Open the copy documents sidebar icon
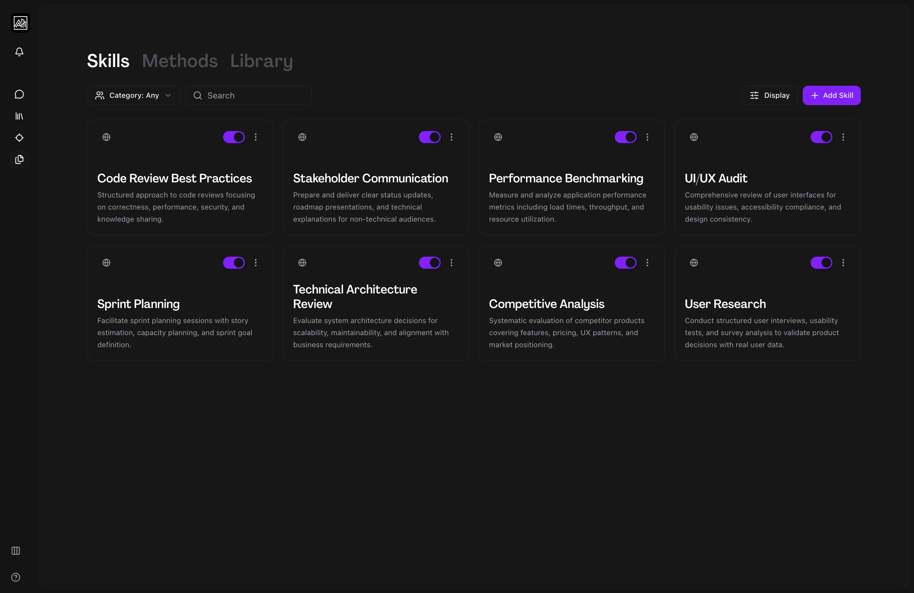Screen dimensions: 914x593 click(19, 159)
